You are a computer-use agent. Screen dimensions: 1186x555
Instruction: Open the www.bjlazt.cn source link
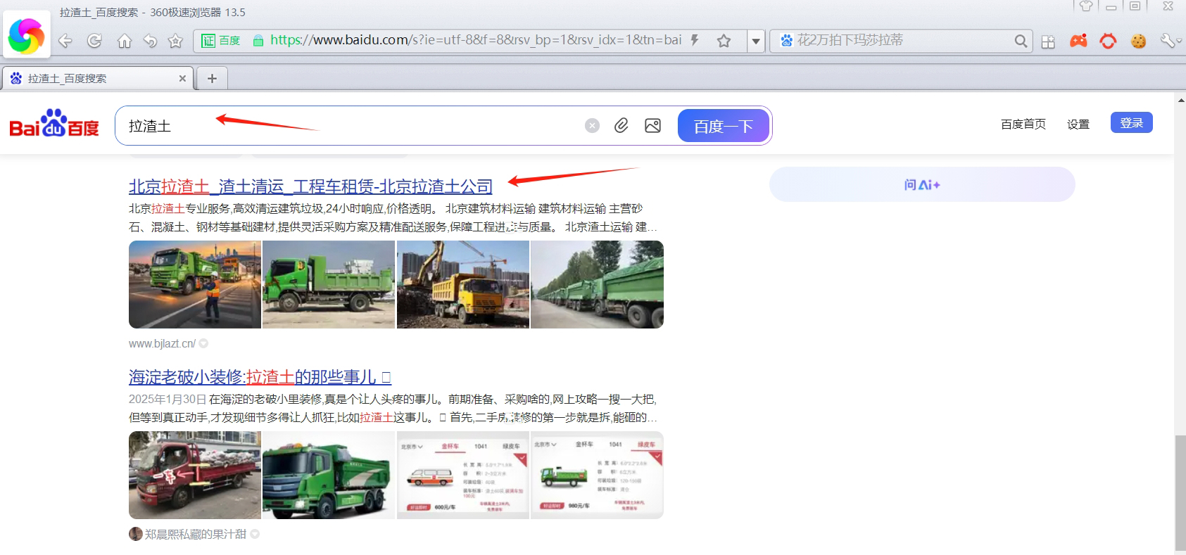point(162,343)
